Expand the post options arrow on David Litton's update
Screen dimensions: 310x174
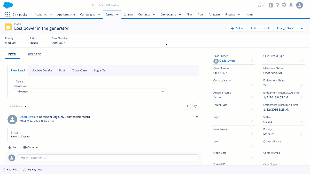[x=197, y=117]
